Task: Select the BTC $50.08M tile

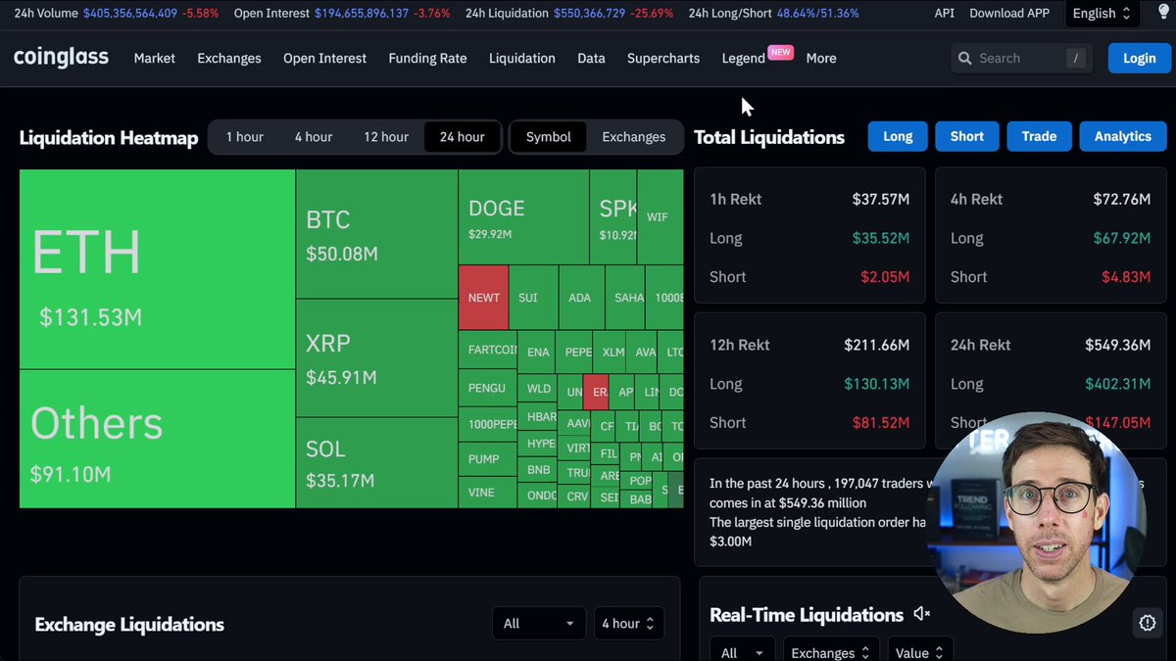Action: 376,234
